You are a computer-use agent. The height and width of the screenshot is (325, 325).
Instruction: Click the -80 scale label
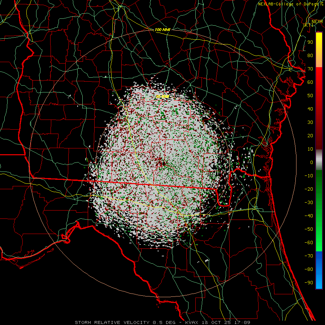pyautogui.click(x=309, y=269)
